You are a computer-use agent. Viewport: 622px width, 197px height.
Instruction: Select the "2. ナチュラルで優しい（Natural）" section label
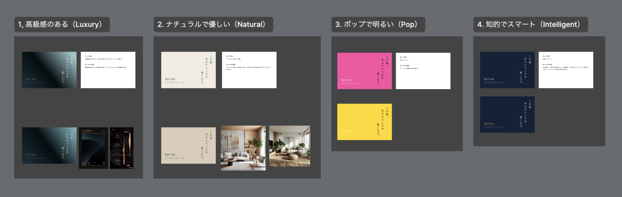click(213, 24)
